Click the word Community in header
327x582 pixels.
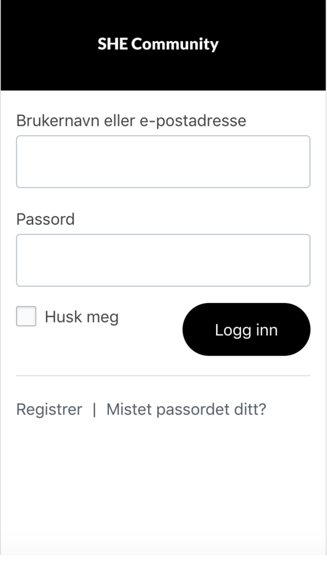pyautogui.click(x=175, y=44)
